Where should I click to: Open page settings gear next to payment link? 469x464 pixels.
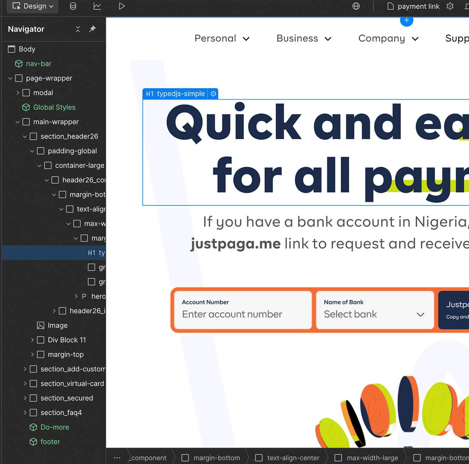point(450,6)
